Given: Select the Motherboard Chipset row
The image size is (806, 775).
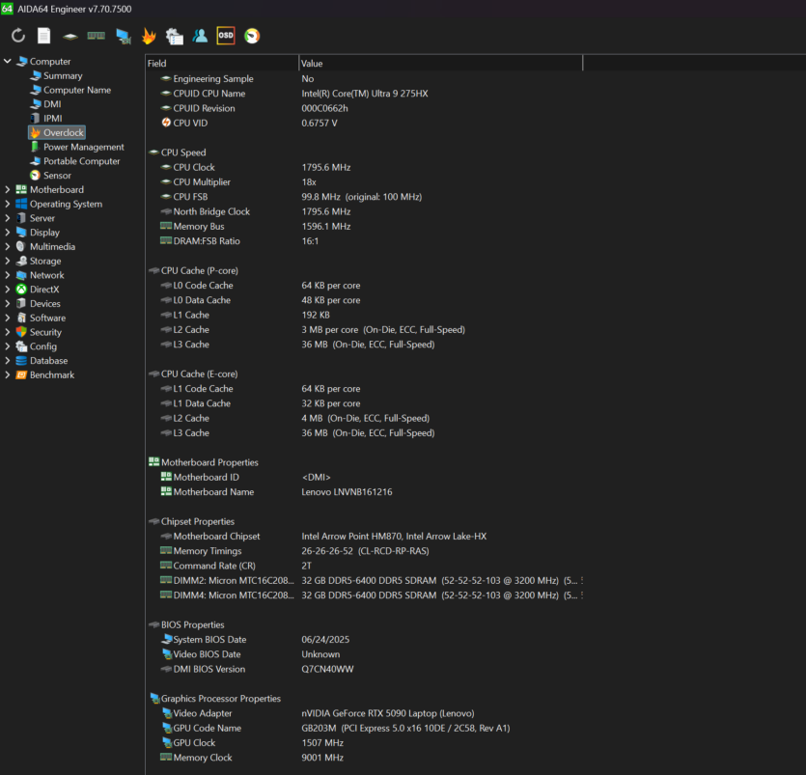Looking at the screenshot, I should [x=365, y=536].
